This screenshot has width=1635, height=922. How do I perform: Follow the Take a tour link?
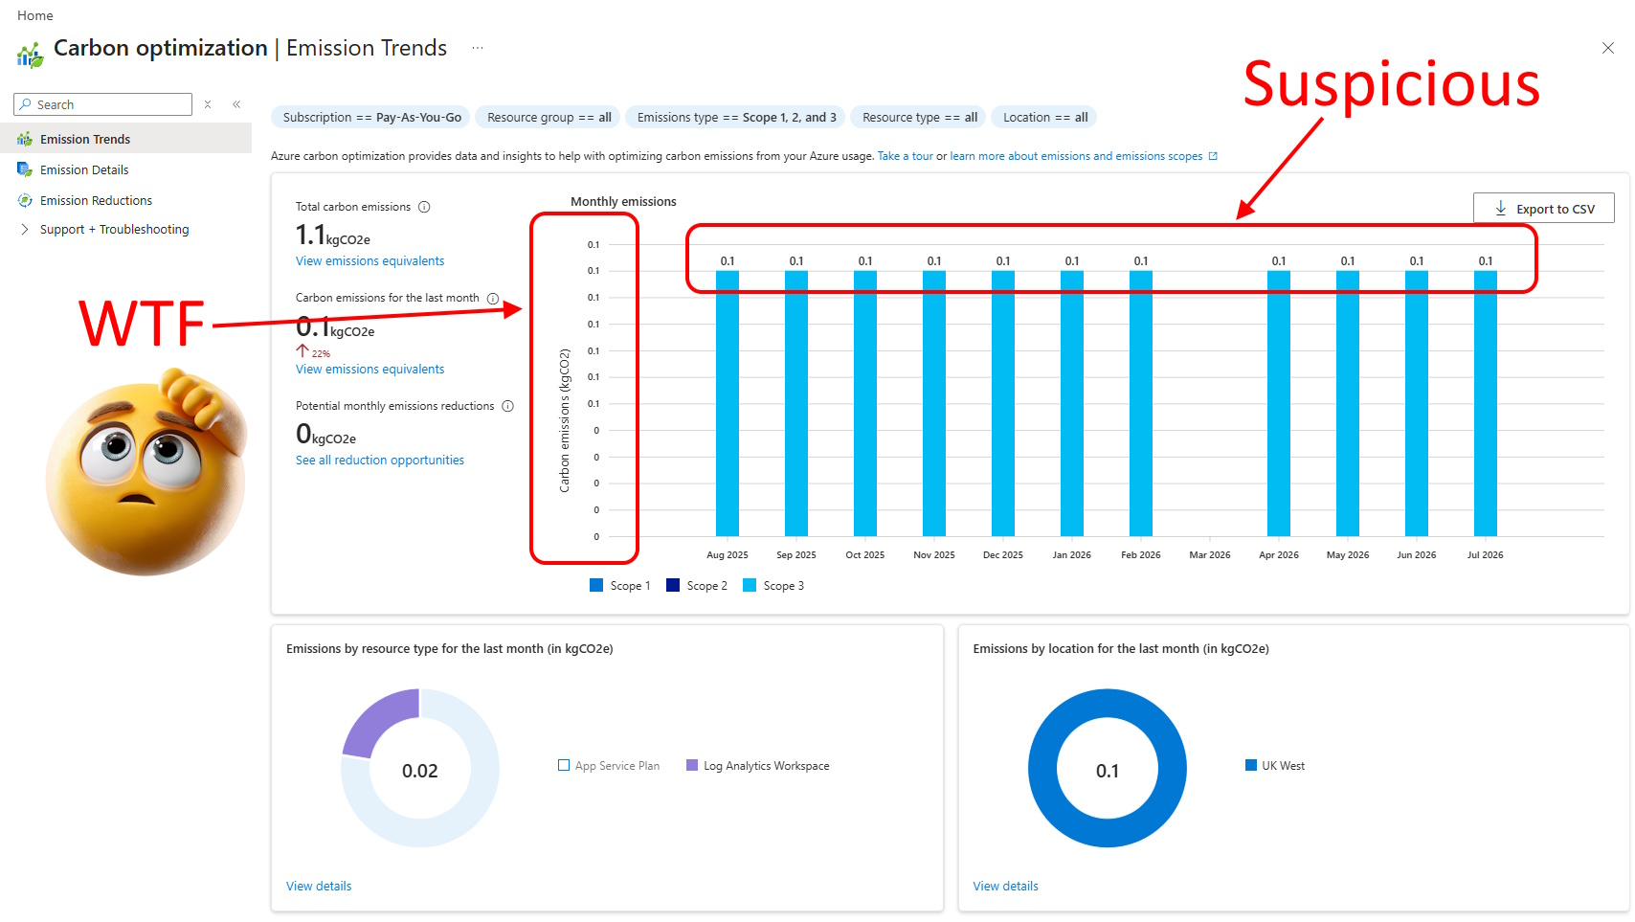(905, 156)
